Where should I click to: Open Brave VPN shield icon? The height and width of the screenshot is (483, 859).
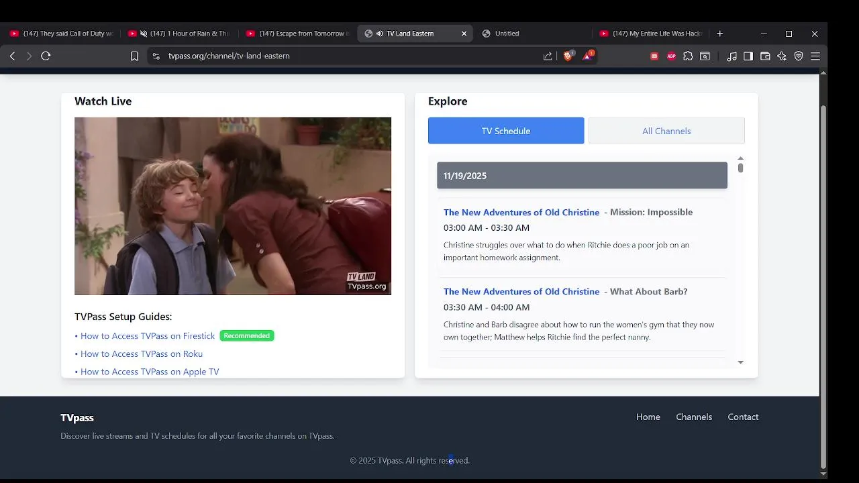pyautogui.click(x=799, y=56)
